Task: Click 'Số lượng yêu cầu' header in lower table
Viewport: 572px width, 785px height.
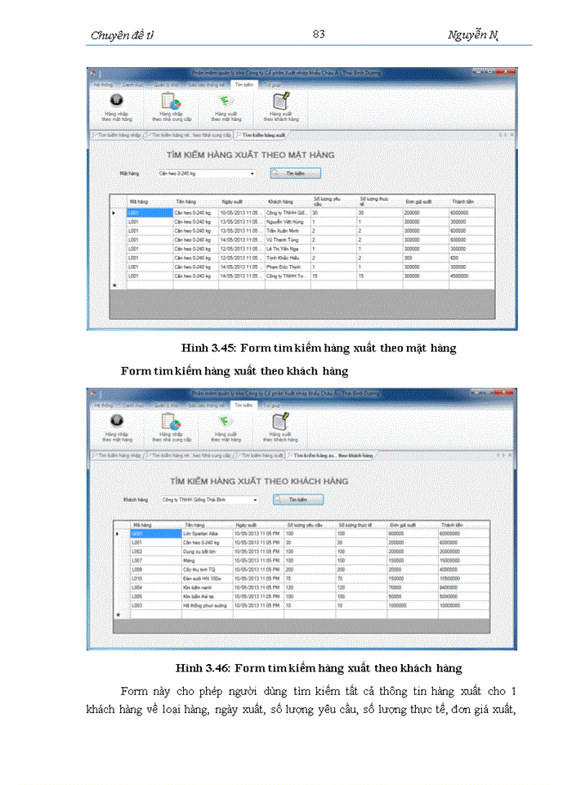Action: pyautogui.click(x=310, y=525)
